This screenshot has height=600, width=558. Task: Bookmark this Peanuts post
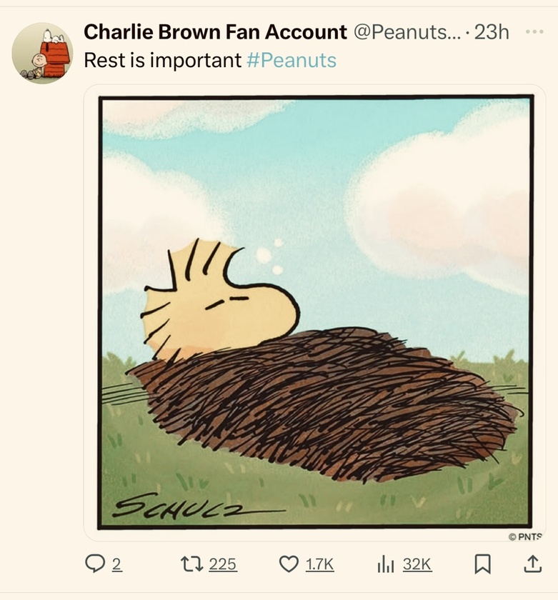482,564
